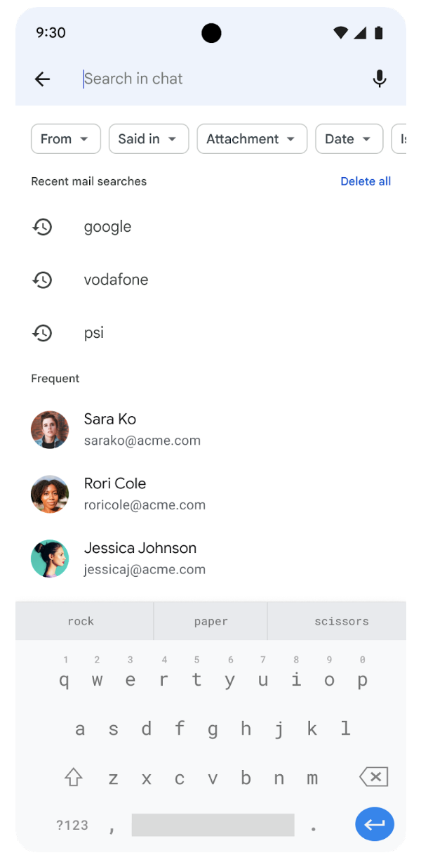This screenshot has height=867, width=421.
Task: Choose the recent search psi
Action: 94,333
